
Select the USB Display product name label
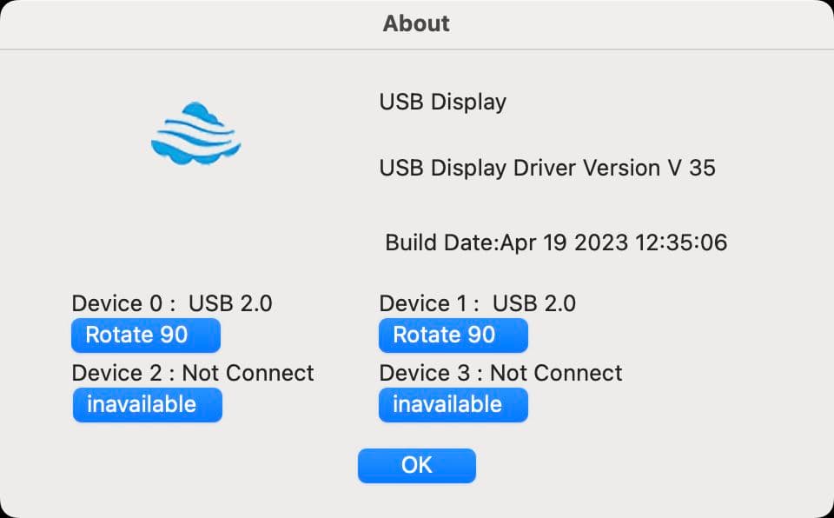pyautogui.click(x=442, y=102)
